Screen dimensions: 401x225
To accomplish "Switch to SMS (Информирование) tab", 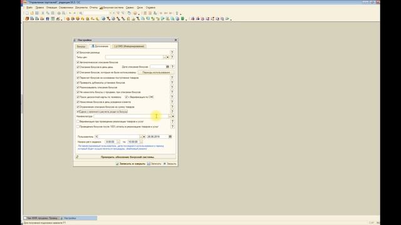I will [x=130, y=46].
